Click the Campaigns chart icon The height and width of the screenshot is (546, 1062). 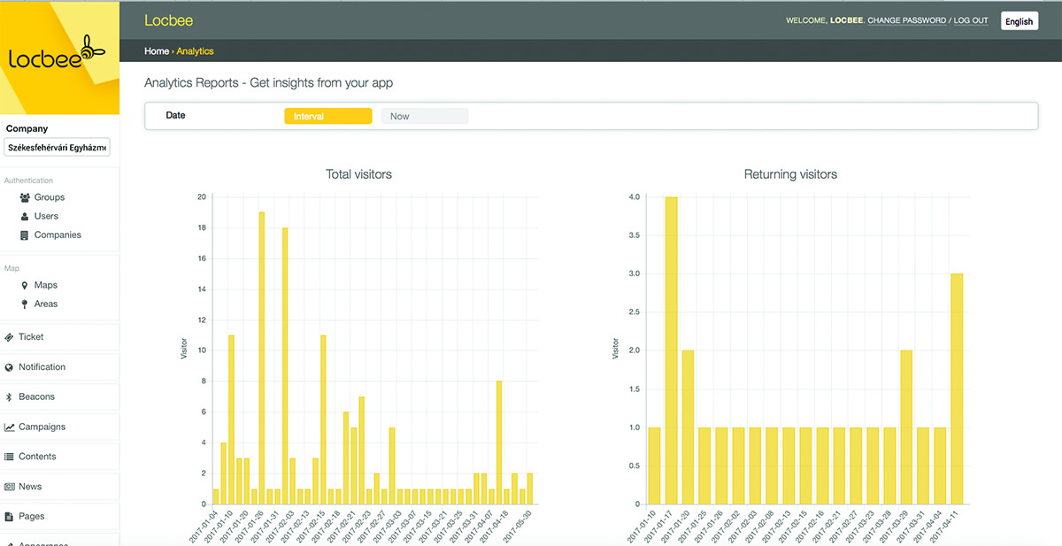(9, 427)
